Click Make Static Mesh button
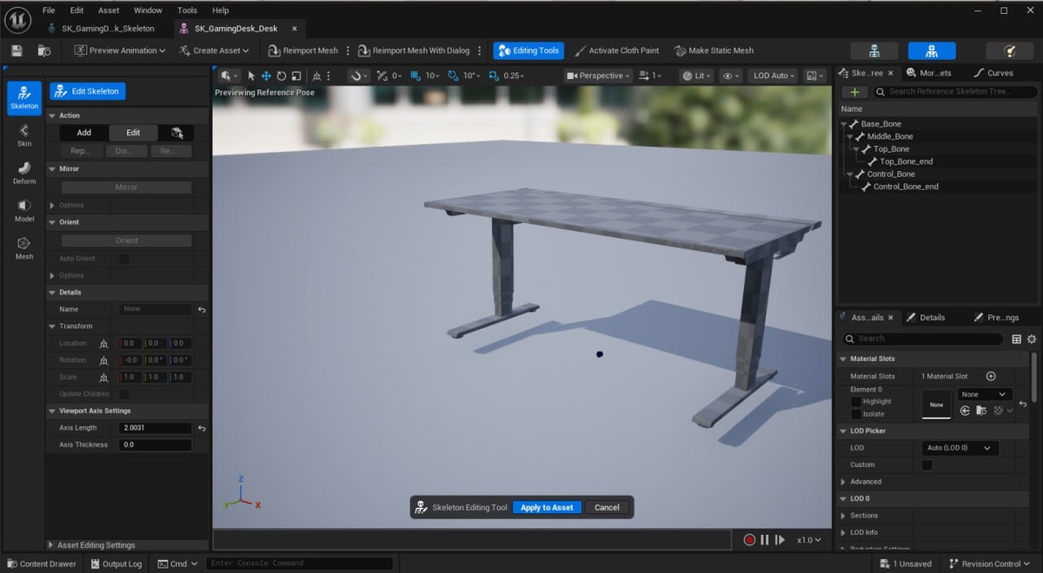1043x573 pixels. click(714, 50)
